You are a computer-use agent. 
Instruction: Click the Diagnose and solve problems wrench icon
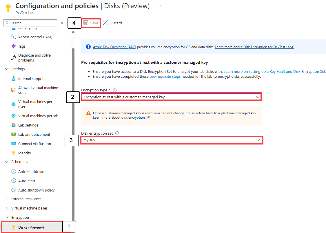[14, 58]
